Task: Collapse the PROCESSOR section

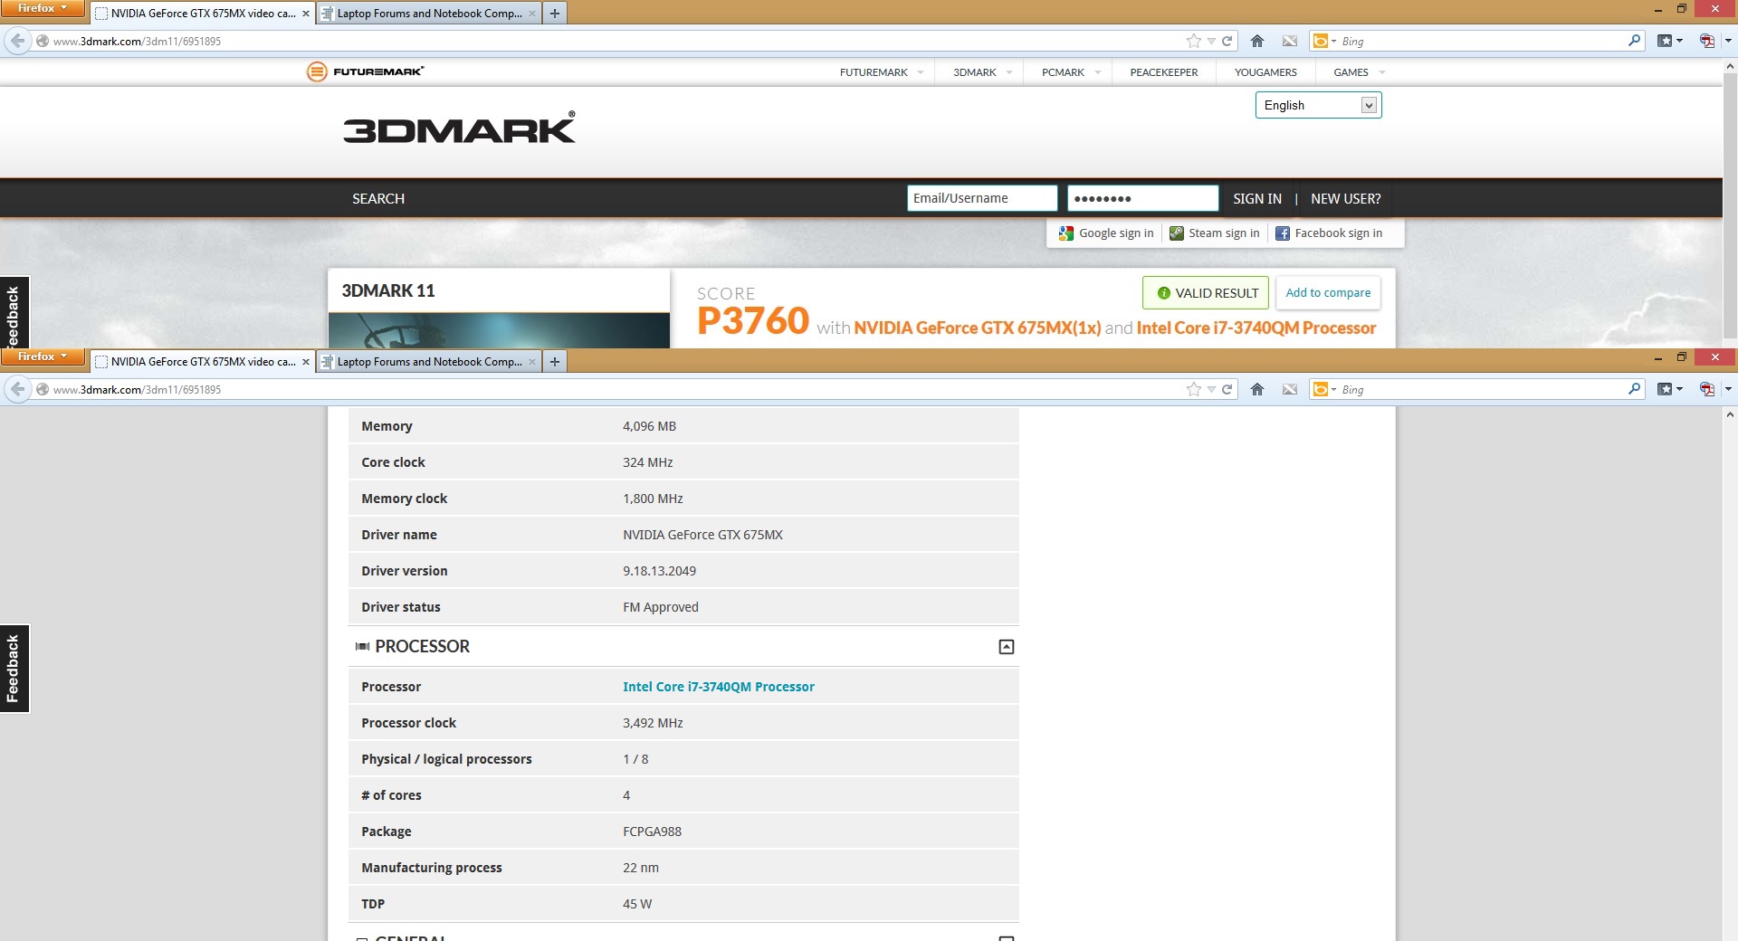Action: coord(1006,647)
